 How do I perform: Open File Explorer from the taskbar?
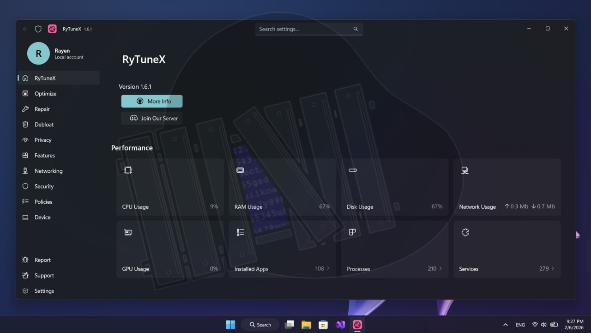(306, 325)
